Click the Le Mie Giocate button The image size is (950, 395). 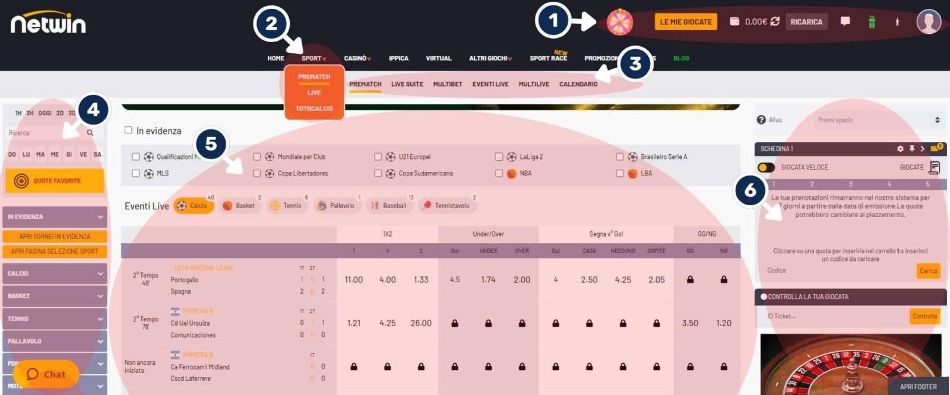(x=686, y=22)
